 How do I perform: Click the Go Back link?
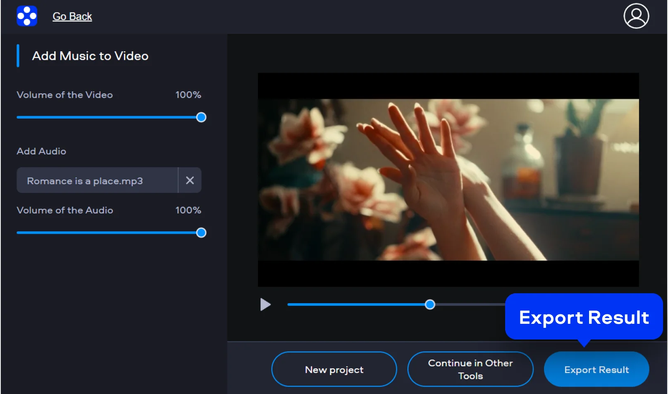click(72, 17)
